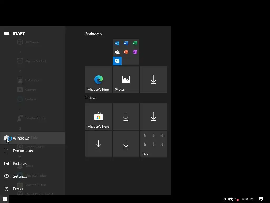Click the muted volume tray icon

pyautogui.click(x=237, y=199)
